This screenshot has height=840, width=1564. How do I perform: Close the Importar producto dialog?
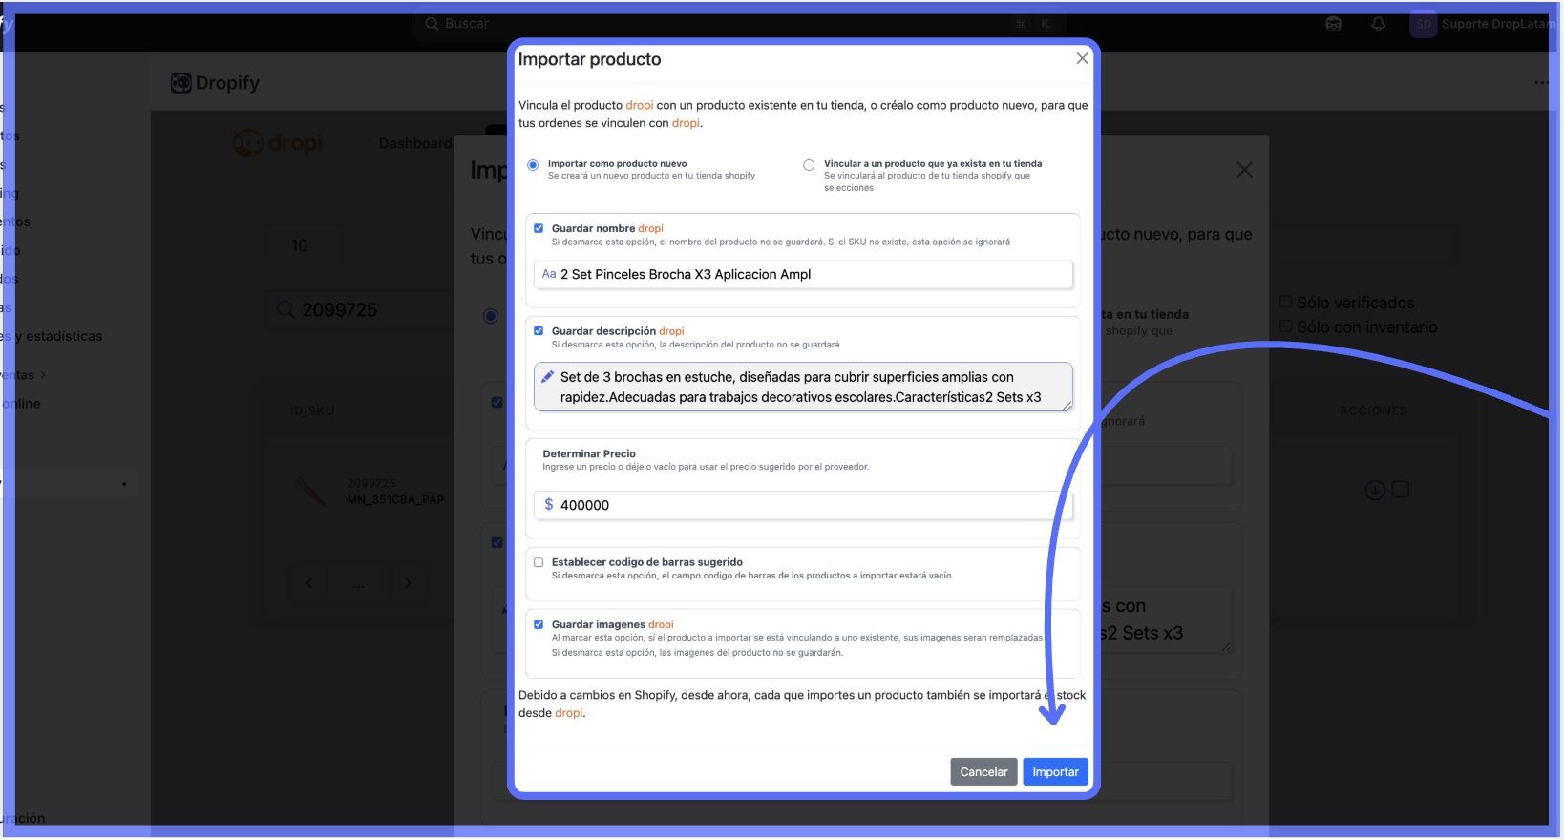[x=1082, y=58]
